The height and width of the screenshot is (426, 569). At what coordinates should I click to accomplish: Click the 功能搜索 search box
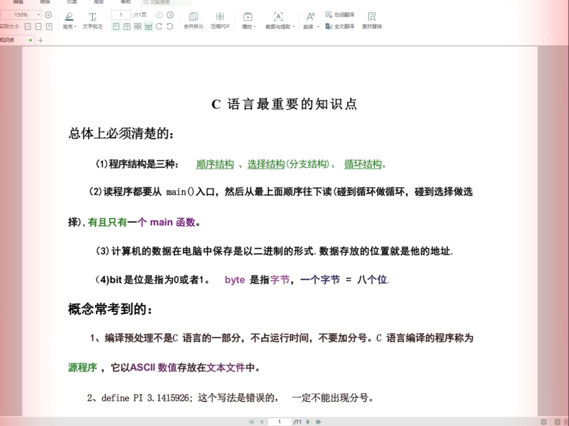pyautogui.click(x=166, y=2)
